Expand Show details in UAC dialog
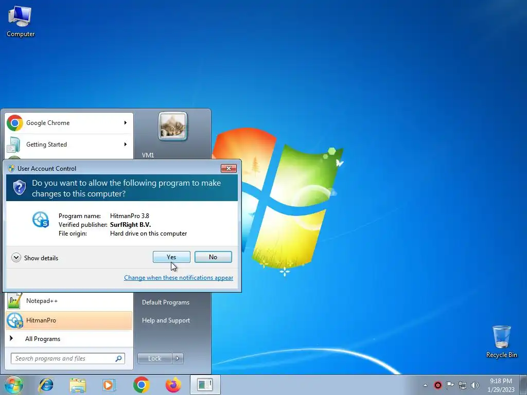 tap(34, 258)
